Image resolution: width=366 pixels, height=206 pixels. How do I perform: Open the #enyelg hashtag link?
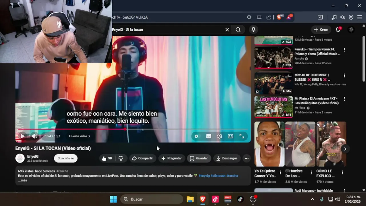(204, 176)
